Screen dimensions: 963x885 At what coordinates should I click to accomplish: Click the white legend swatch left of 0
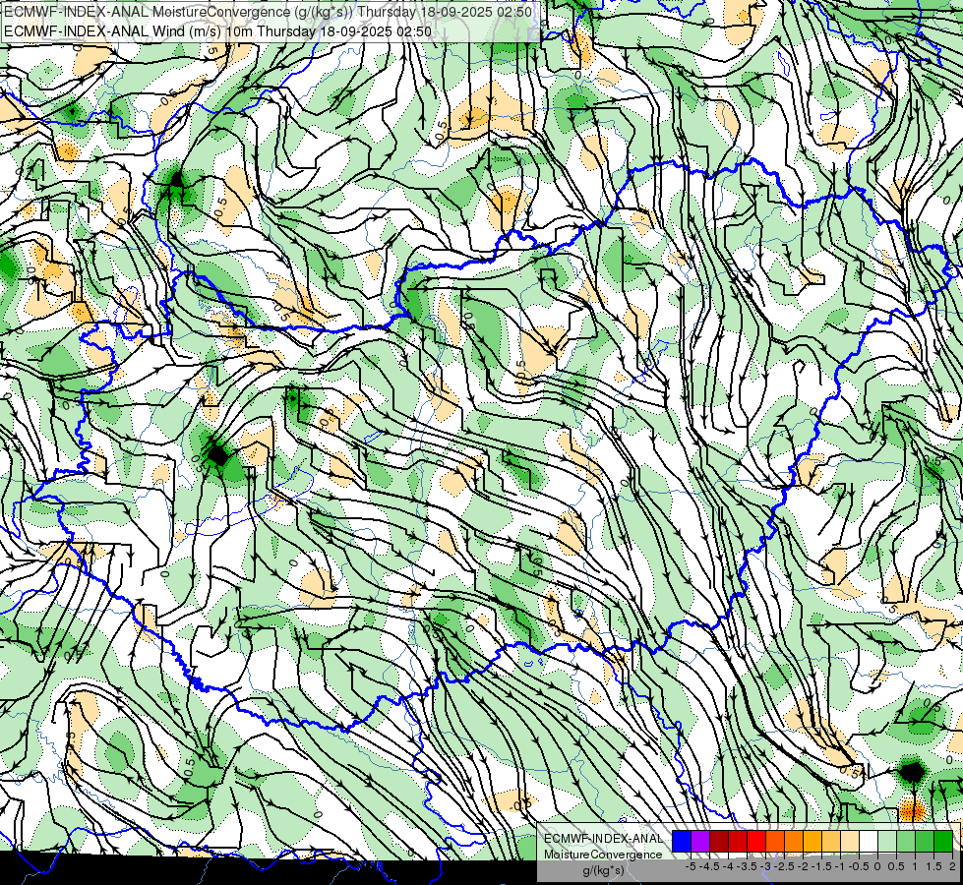(868, 842)
